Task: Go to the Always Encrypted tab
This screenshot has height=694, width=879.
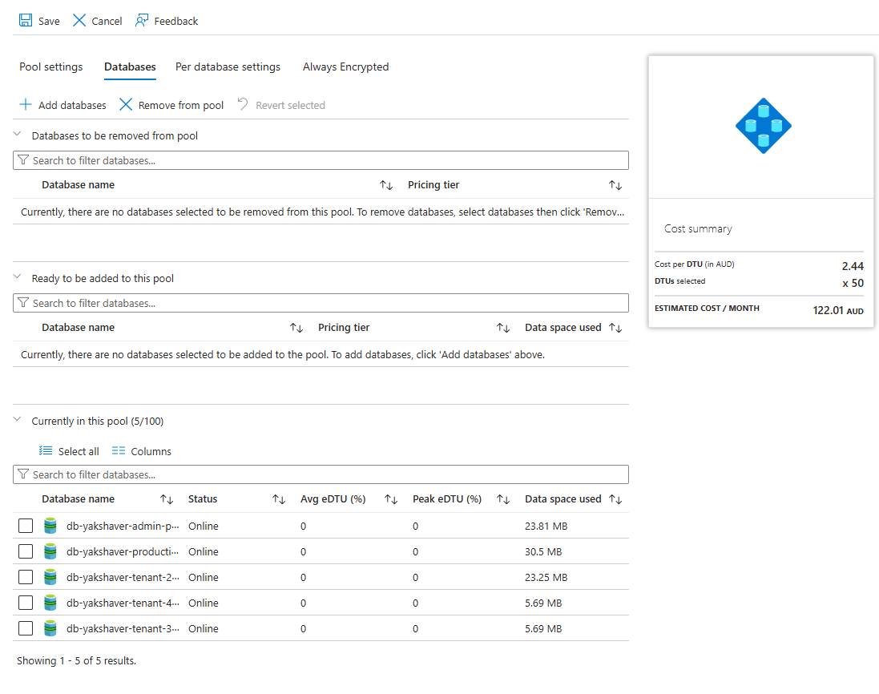Action: 345,67
